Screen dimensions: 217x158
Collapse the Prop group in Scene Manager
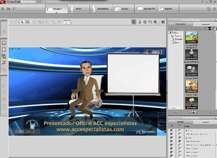click(x=186, y=138)
